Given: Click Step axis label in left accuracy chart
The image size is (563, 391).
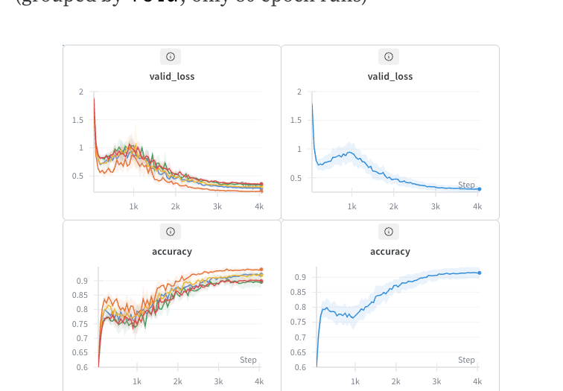Looking at the screenshot, I should 248,360.
